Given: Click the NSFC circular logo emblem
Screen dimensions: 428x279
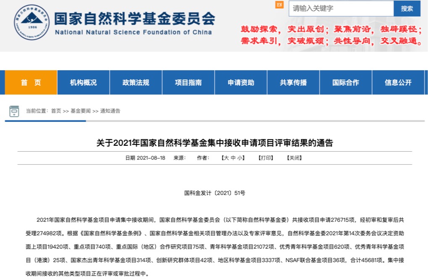Looking at the screenshot, I should pos(31,23).
